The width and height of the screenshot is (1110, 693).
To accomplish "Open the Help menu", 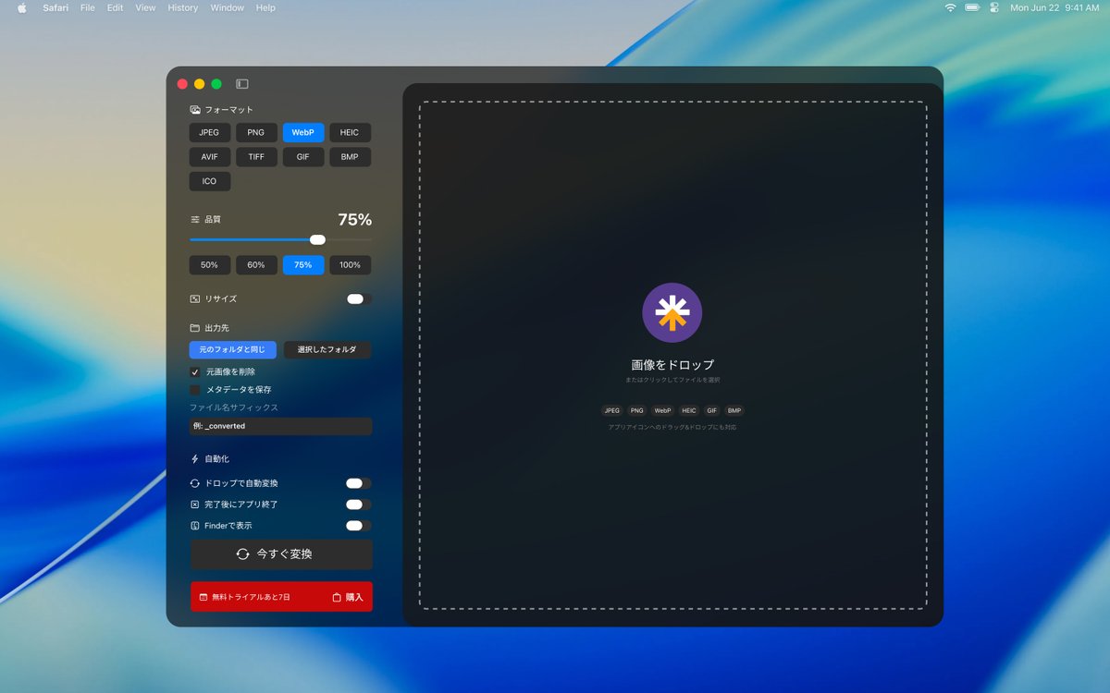I will point(265,7).
